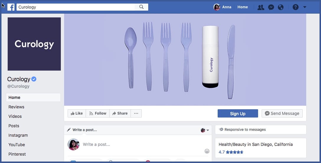Open the Quick Help question icon
This screenshot has height=163, width=321.
tap(295, 7)
